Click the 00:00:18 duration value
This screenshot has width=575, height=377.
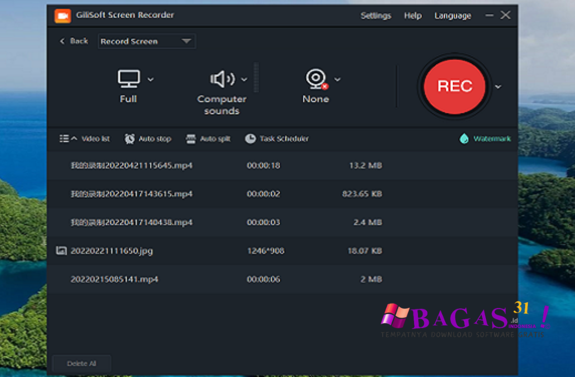263,165
